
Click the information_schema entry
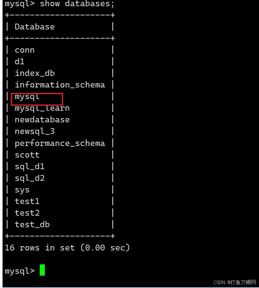click(60, 85)
